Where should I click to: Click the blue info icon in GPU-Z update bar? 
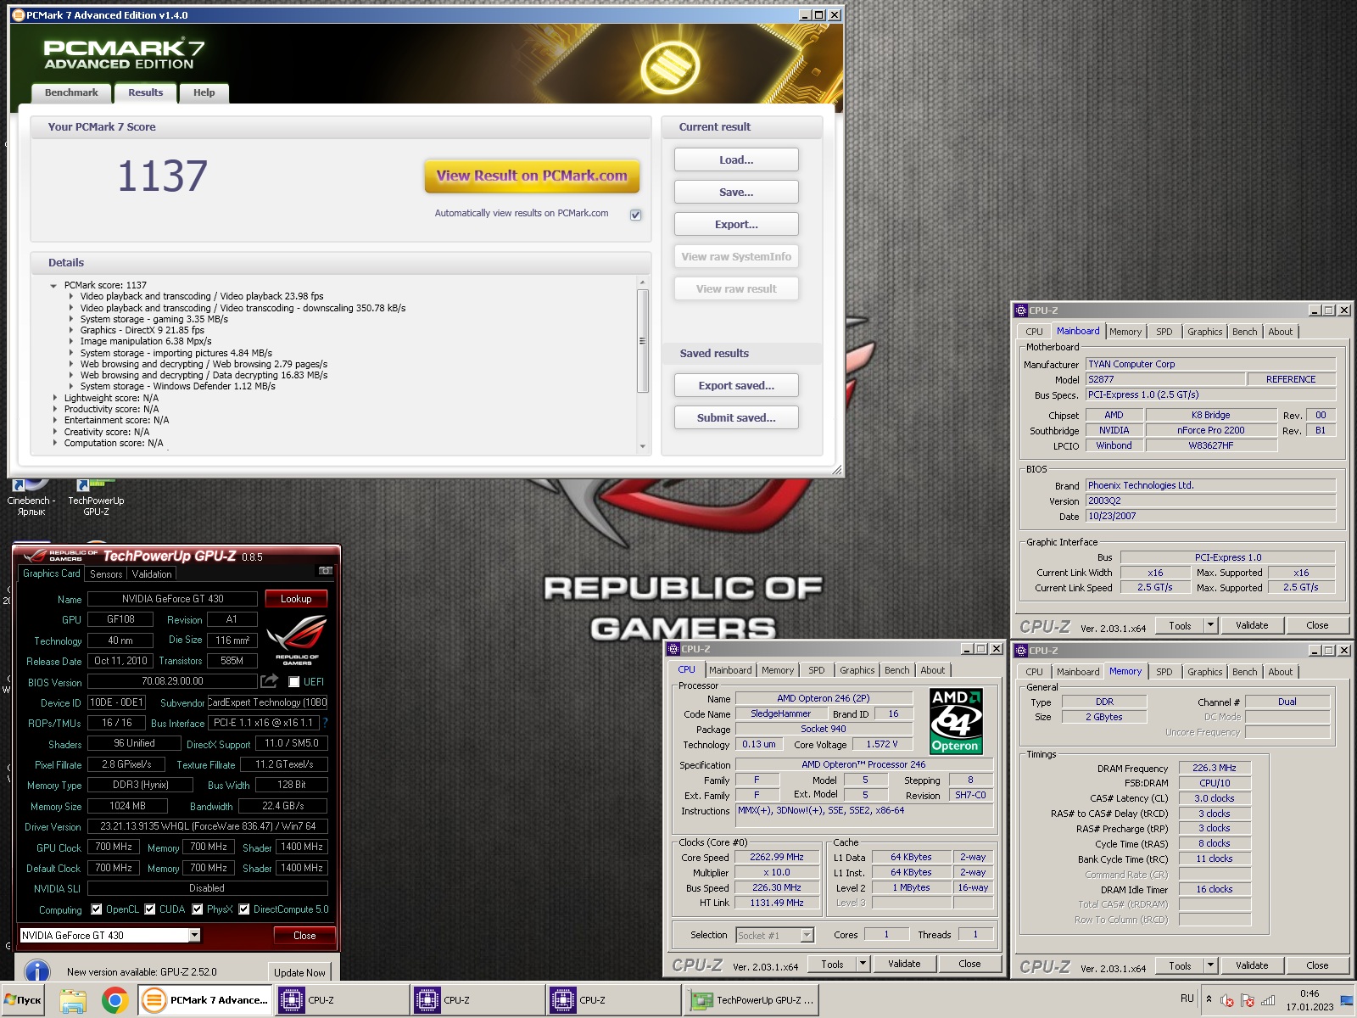(36, 971)
